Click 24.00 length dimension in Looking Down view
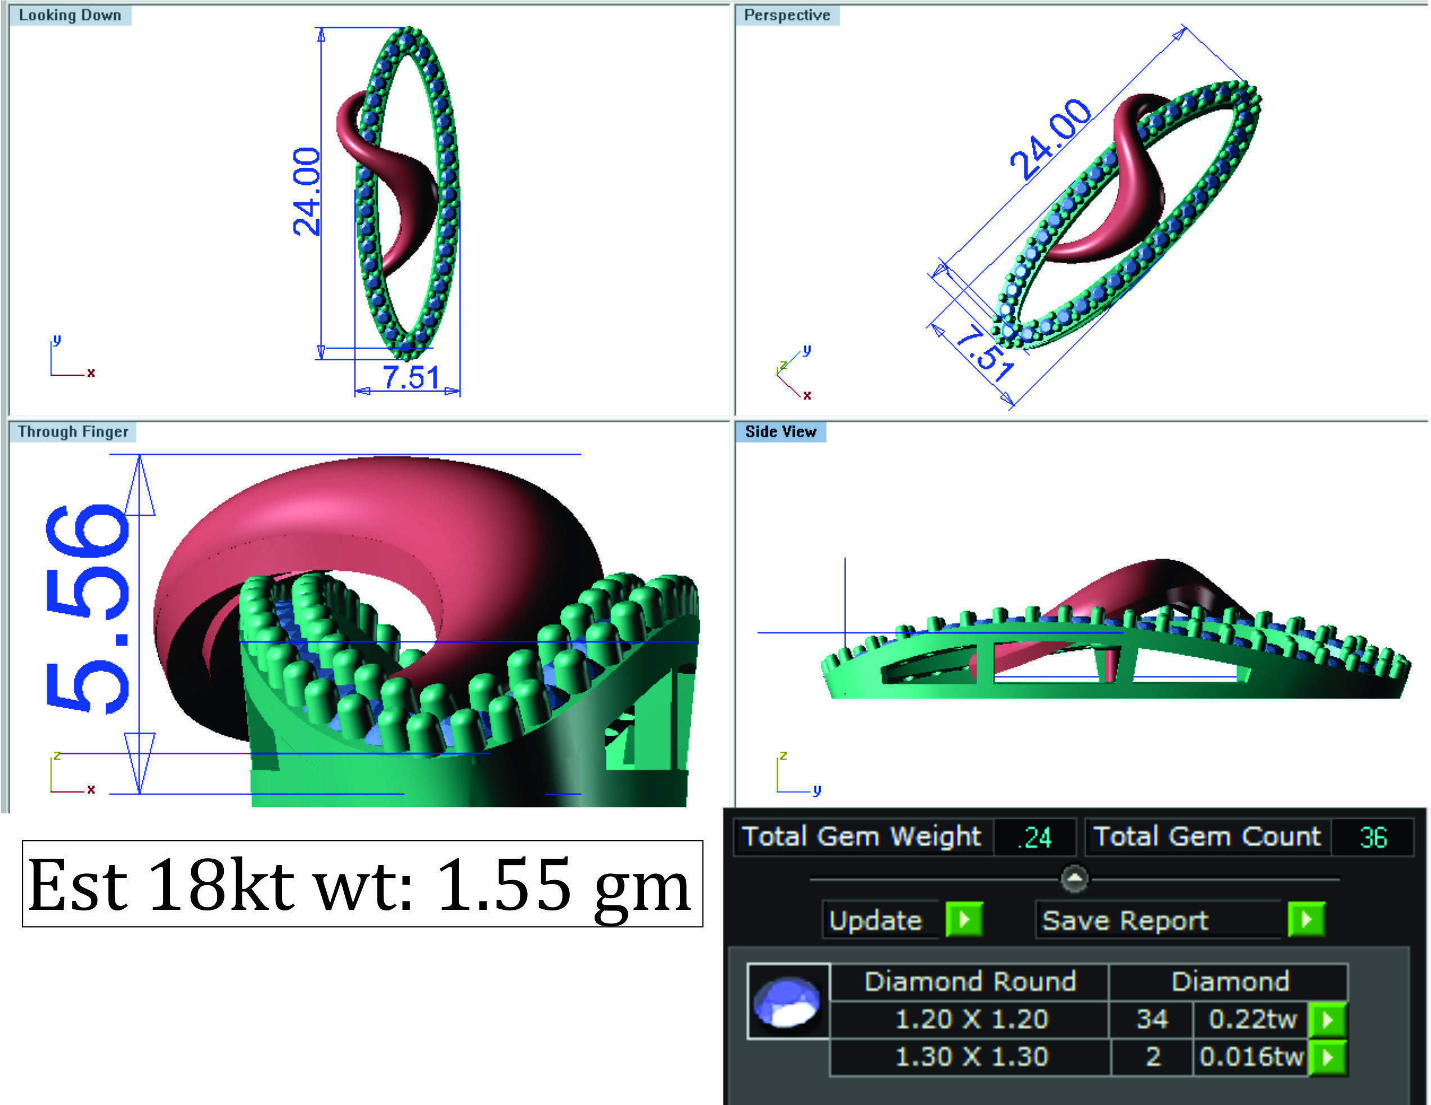This screenshot has width=1431, height=1105. pyautogui.click(x=307, y=191)
